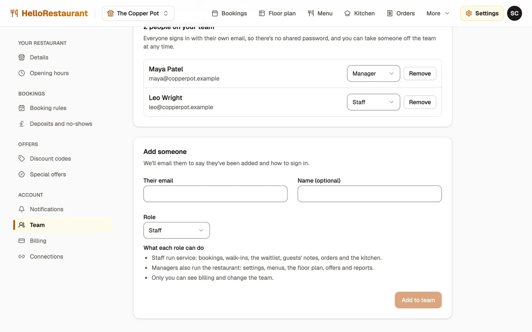The image size is (532, 332).
Task: Go to the Bookings section
Action: pyautogui.click(x=229, y=13)
